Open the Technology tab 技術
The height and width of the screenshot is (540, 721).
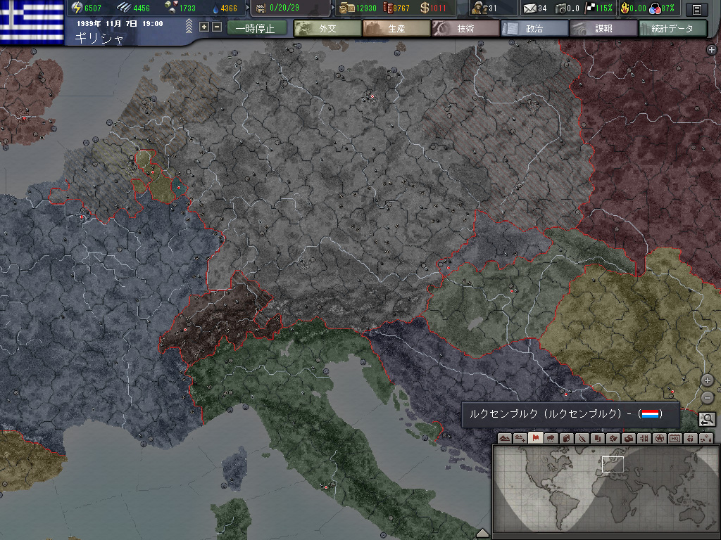(x=465, y=28)
